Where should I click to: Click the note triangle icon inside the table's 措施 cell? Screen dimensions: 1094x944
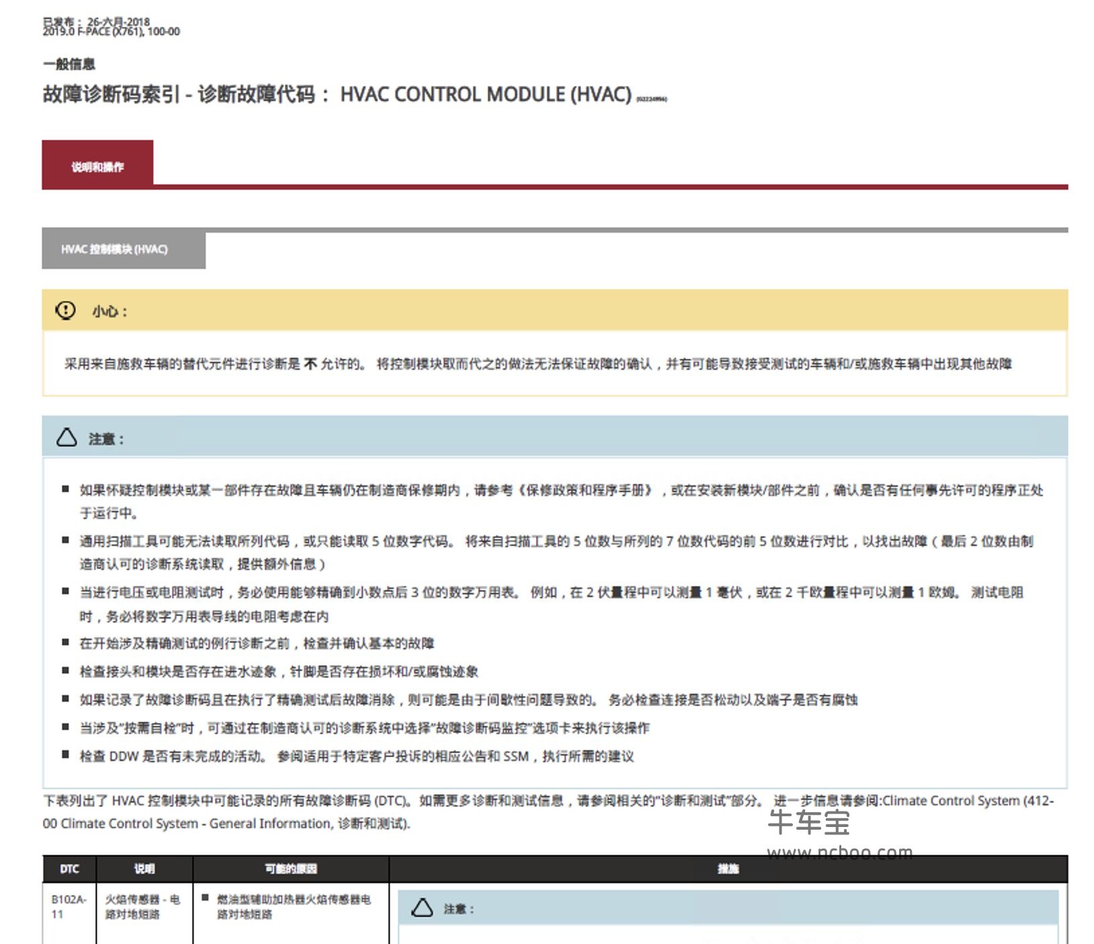pyautogui.click(x=422, y=908)
